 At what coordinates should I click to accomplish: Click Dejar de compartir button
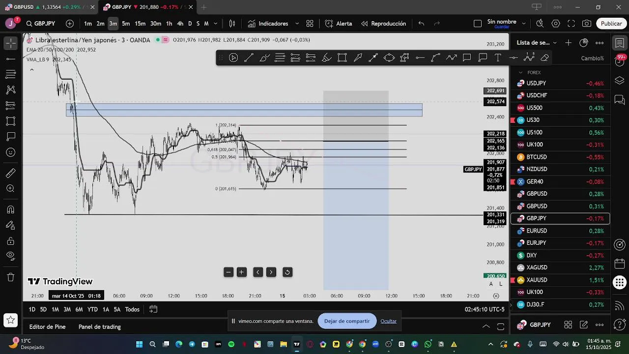click(x=347, y=321)
